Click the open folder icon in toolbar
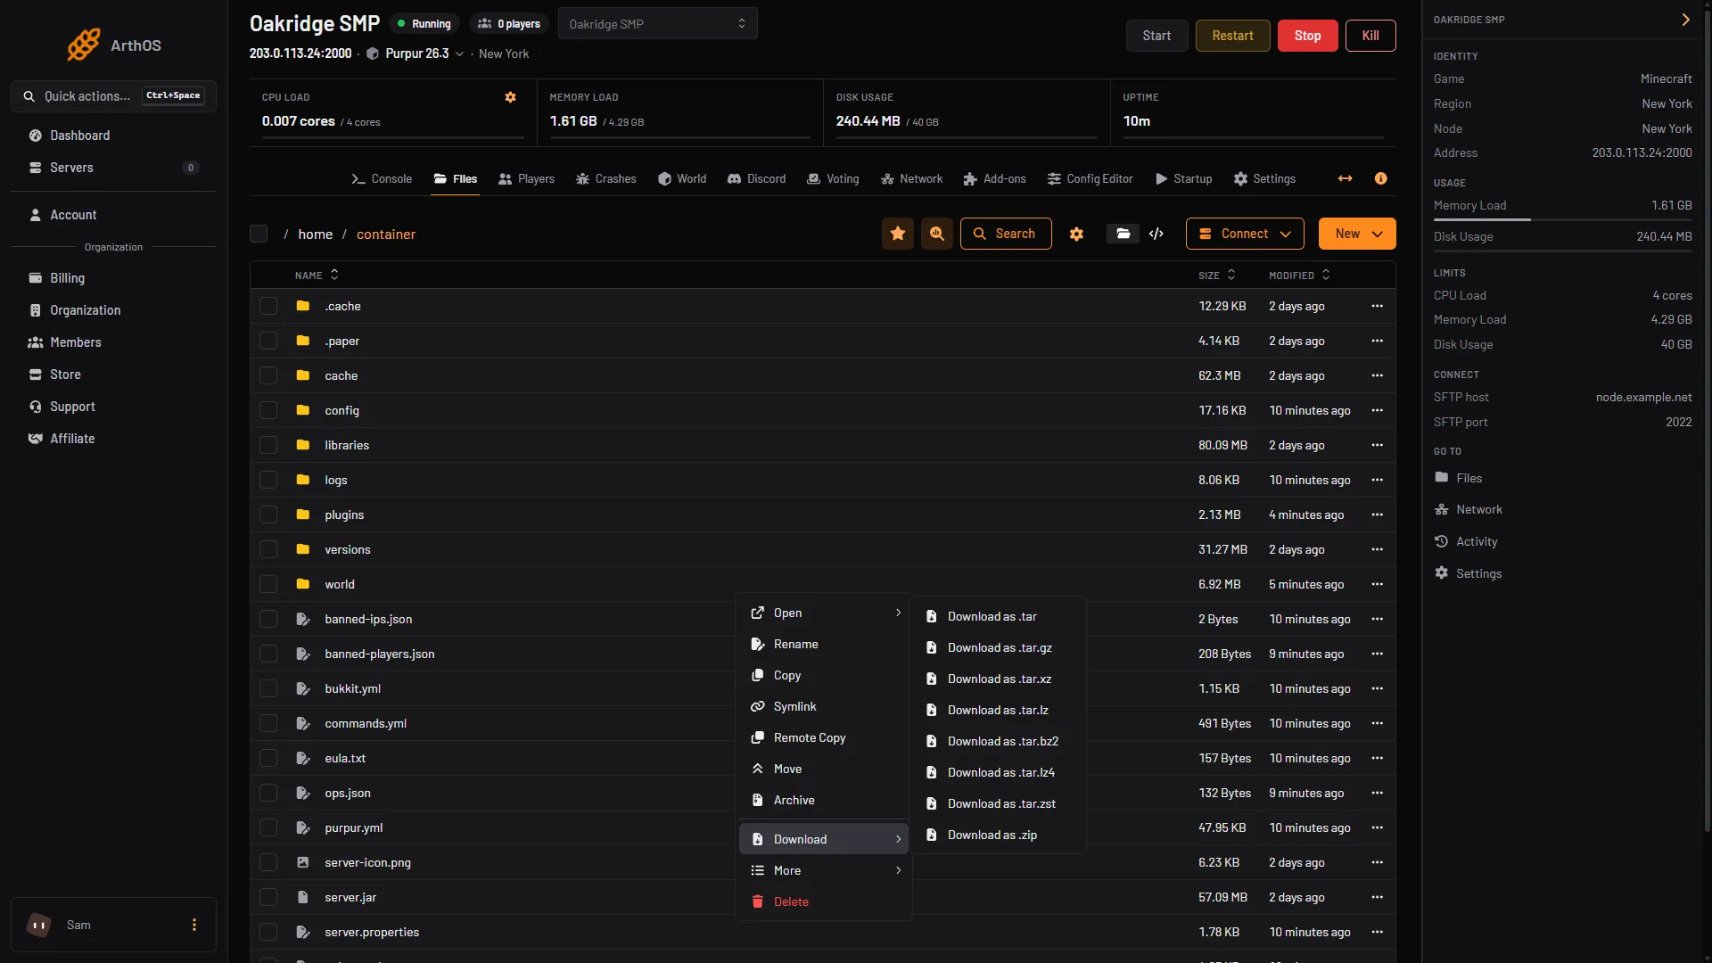The height and width of the screenshot is (963, 1712). 1123,234
